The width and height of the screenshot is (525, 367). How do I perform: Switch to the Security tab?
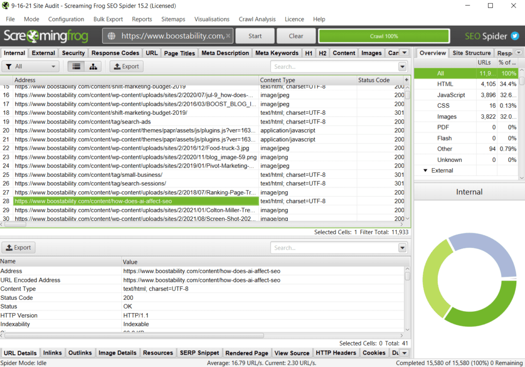coord(73,53)
